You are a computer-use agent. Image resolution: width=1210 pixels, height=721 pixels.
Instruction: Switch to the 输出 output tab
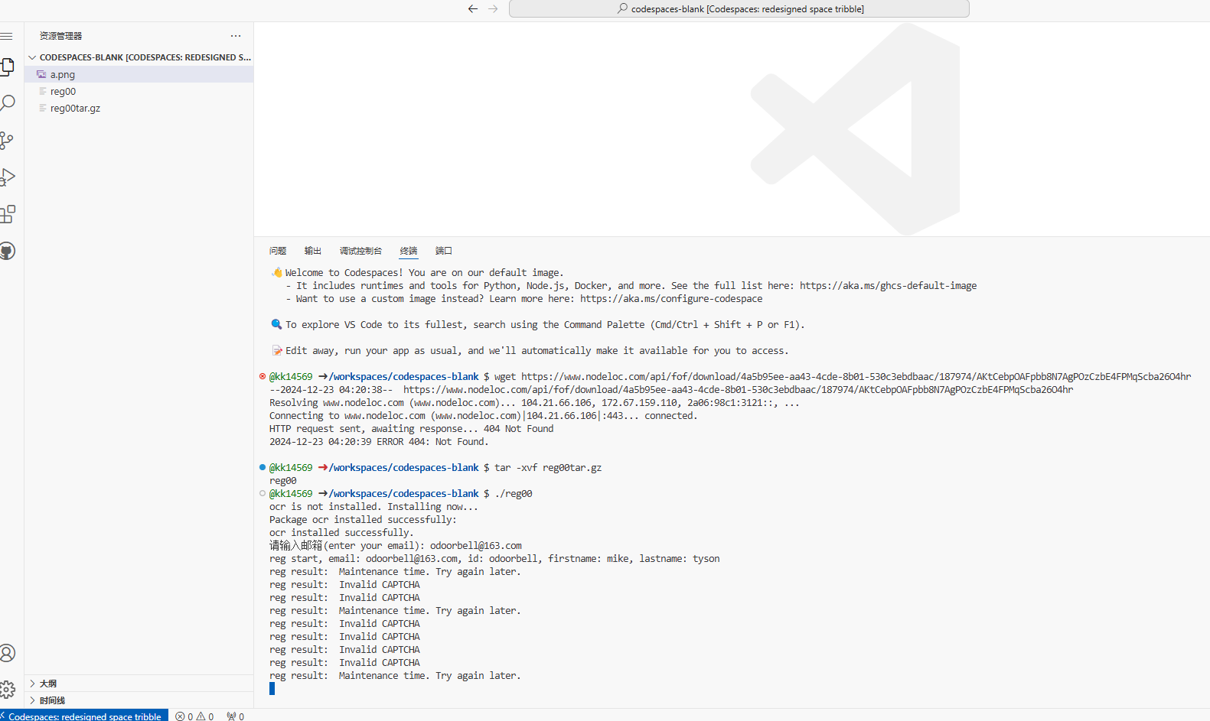[x=313, y=251]
